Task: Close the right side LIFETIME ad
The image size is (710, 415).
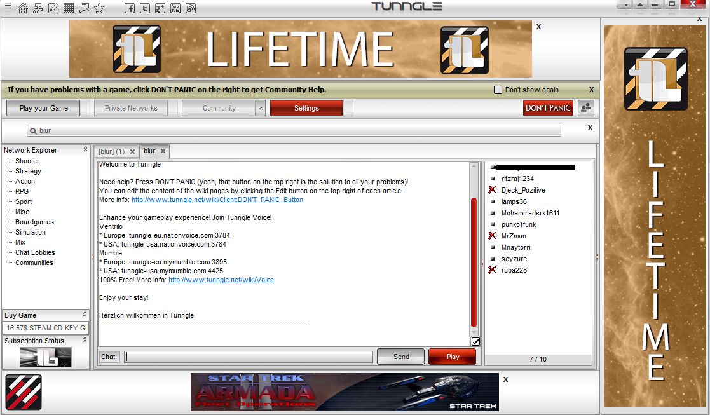Action: [700, 19]
